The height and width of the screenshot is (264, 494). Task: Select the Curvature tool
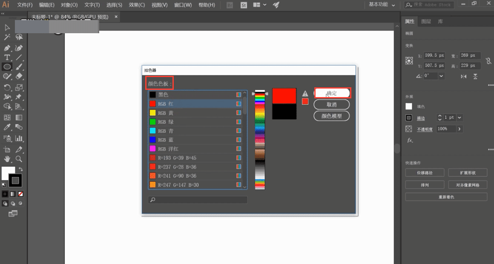(x=19, y=48)
